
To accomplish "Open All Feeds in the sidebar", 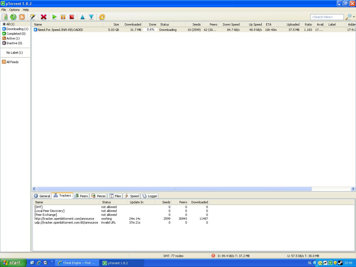I will point(10,62).
